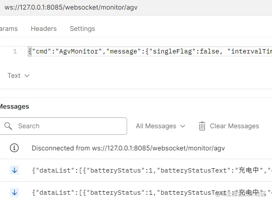
Task: Click the info icon beside Disconnected message
Action: (14, 148)
